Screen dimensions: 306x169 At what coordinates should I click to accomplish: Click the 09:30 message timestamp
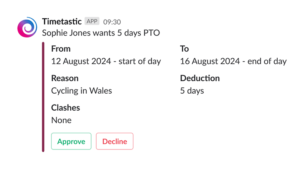pos(112,22)
